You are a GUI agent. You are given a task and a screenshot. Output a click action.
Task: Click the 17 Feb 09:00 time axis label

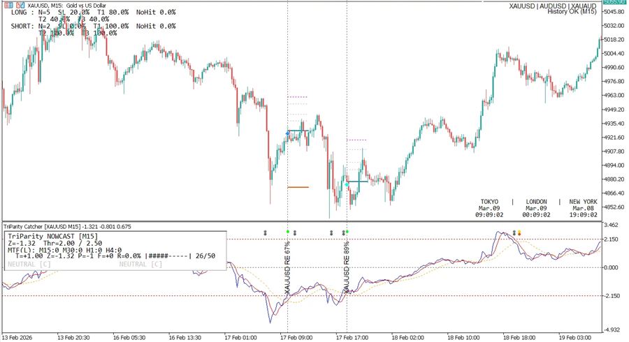296,338
